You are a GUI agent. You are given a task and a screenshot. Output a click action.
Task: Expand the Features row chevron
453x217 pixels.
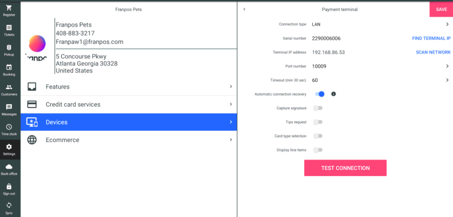[231, 86]
